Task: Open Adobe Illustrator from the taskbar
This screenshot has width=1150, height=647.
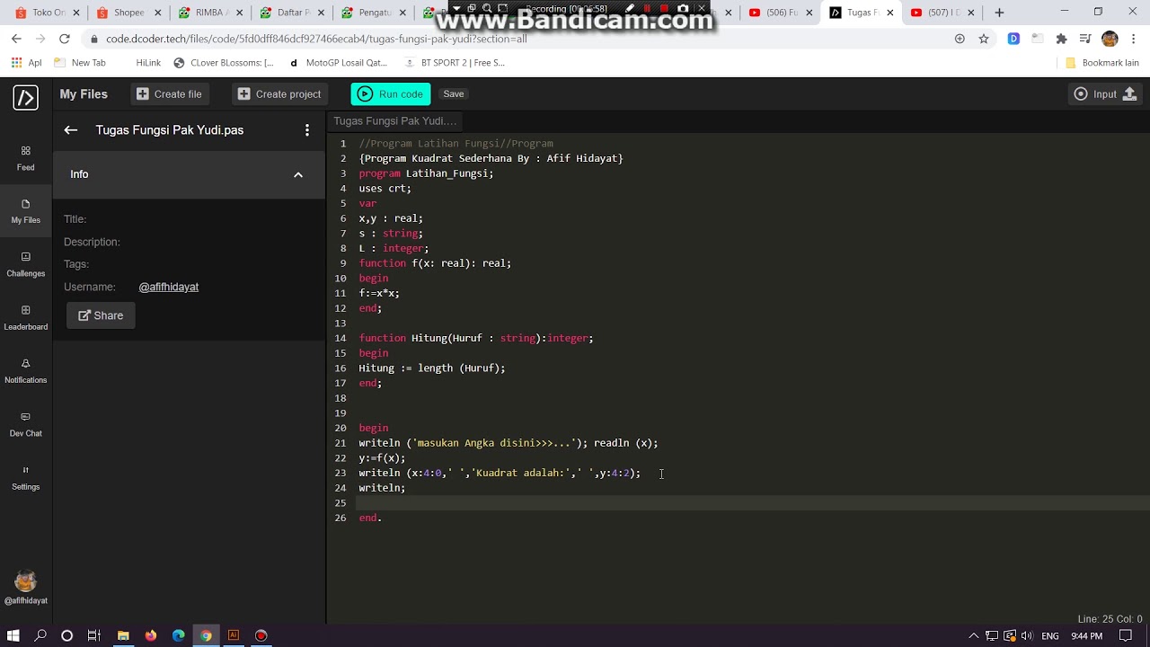Action: pos(234,635)
